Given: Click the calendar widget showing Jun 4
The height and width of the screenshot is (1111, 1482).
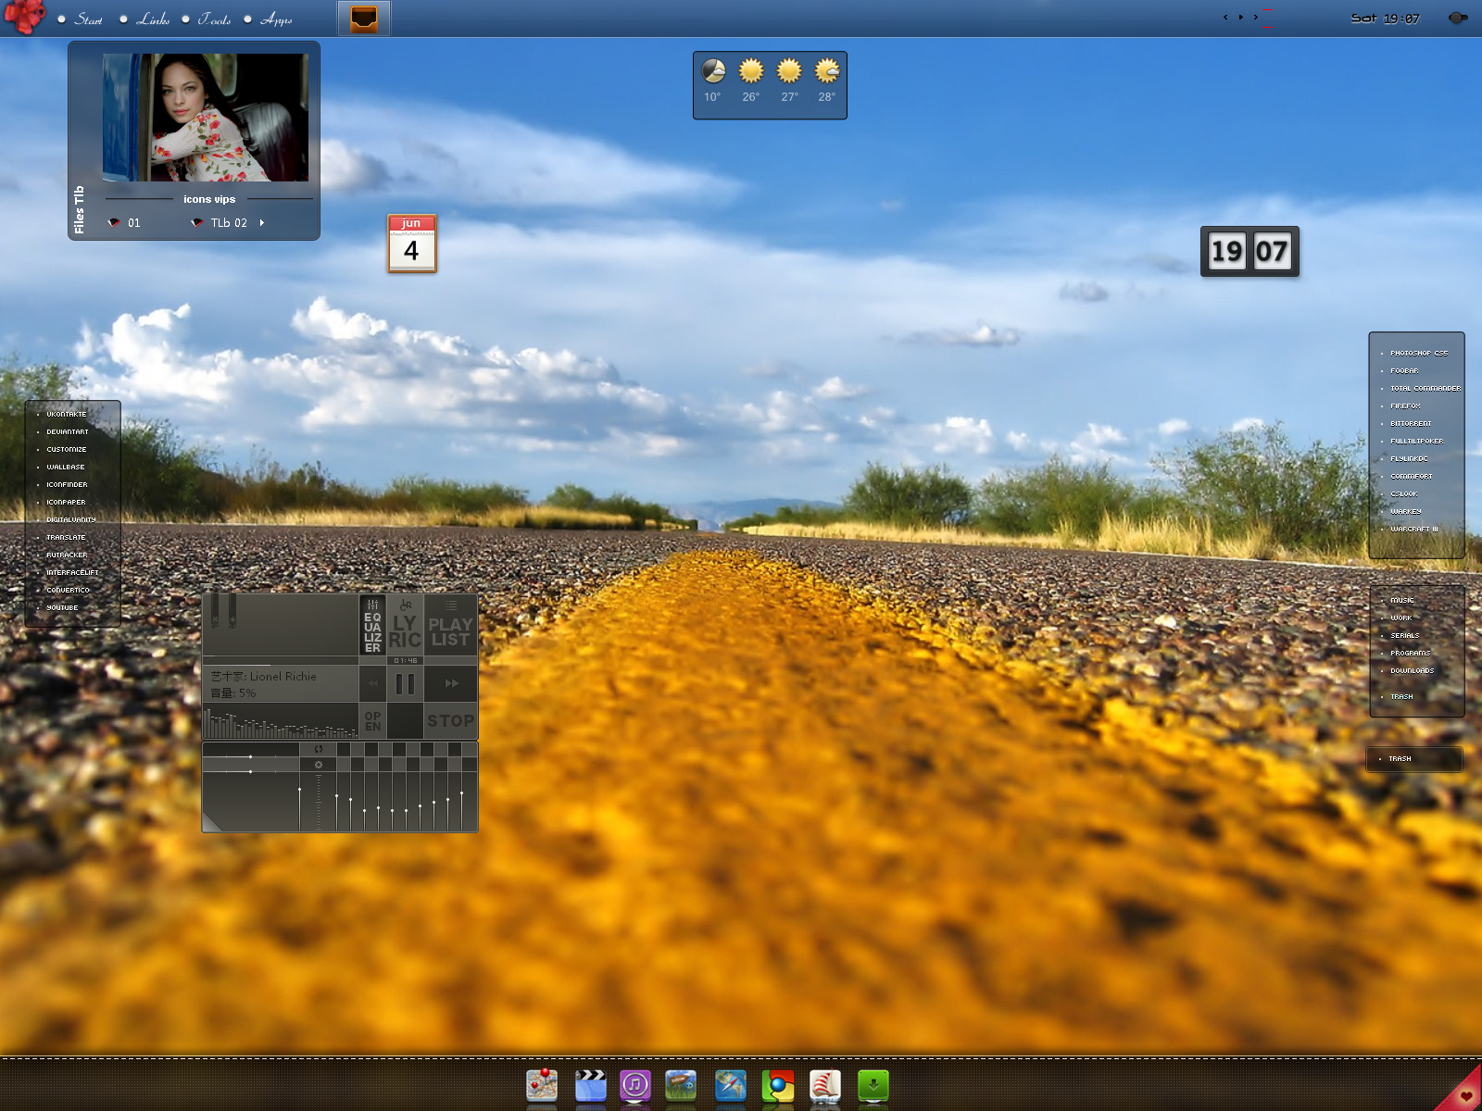Looking at the screenshot, I should click(x=411, y=243).
